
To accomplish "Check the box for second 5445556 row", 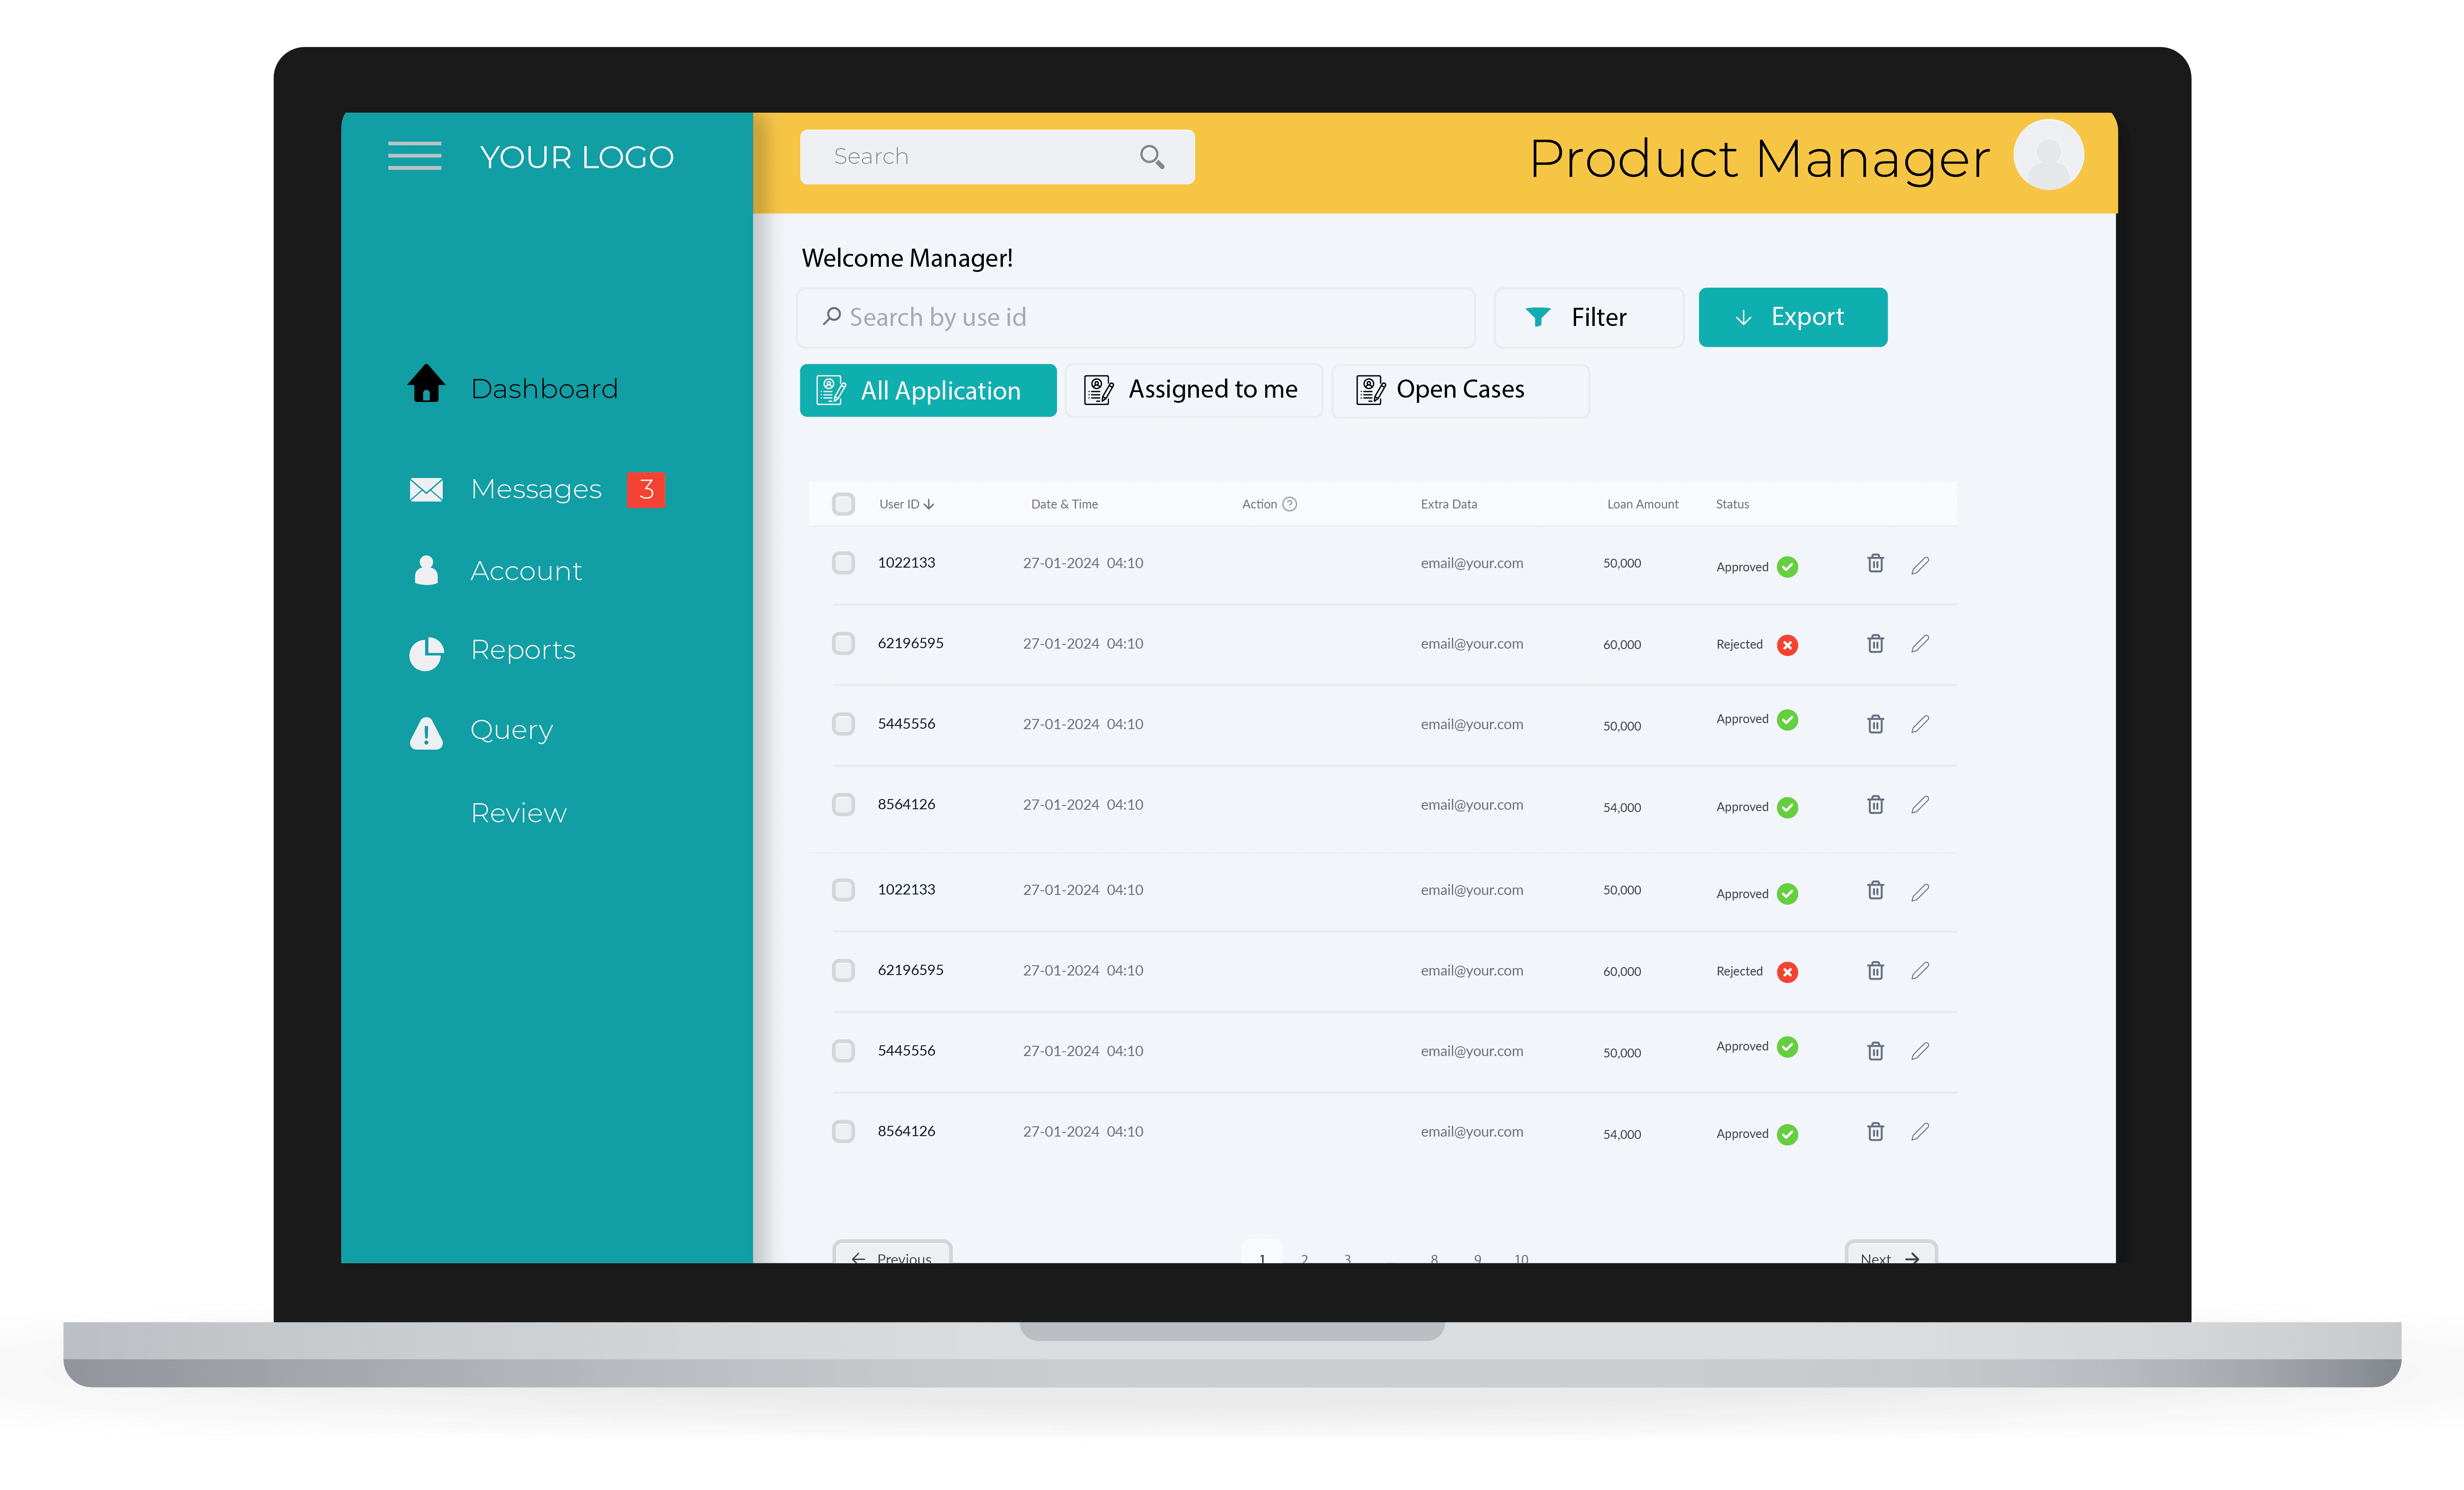I will tap(843, 1051).
